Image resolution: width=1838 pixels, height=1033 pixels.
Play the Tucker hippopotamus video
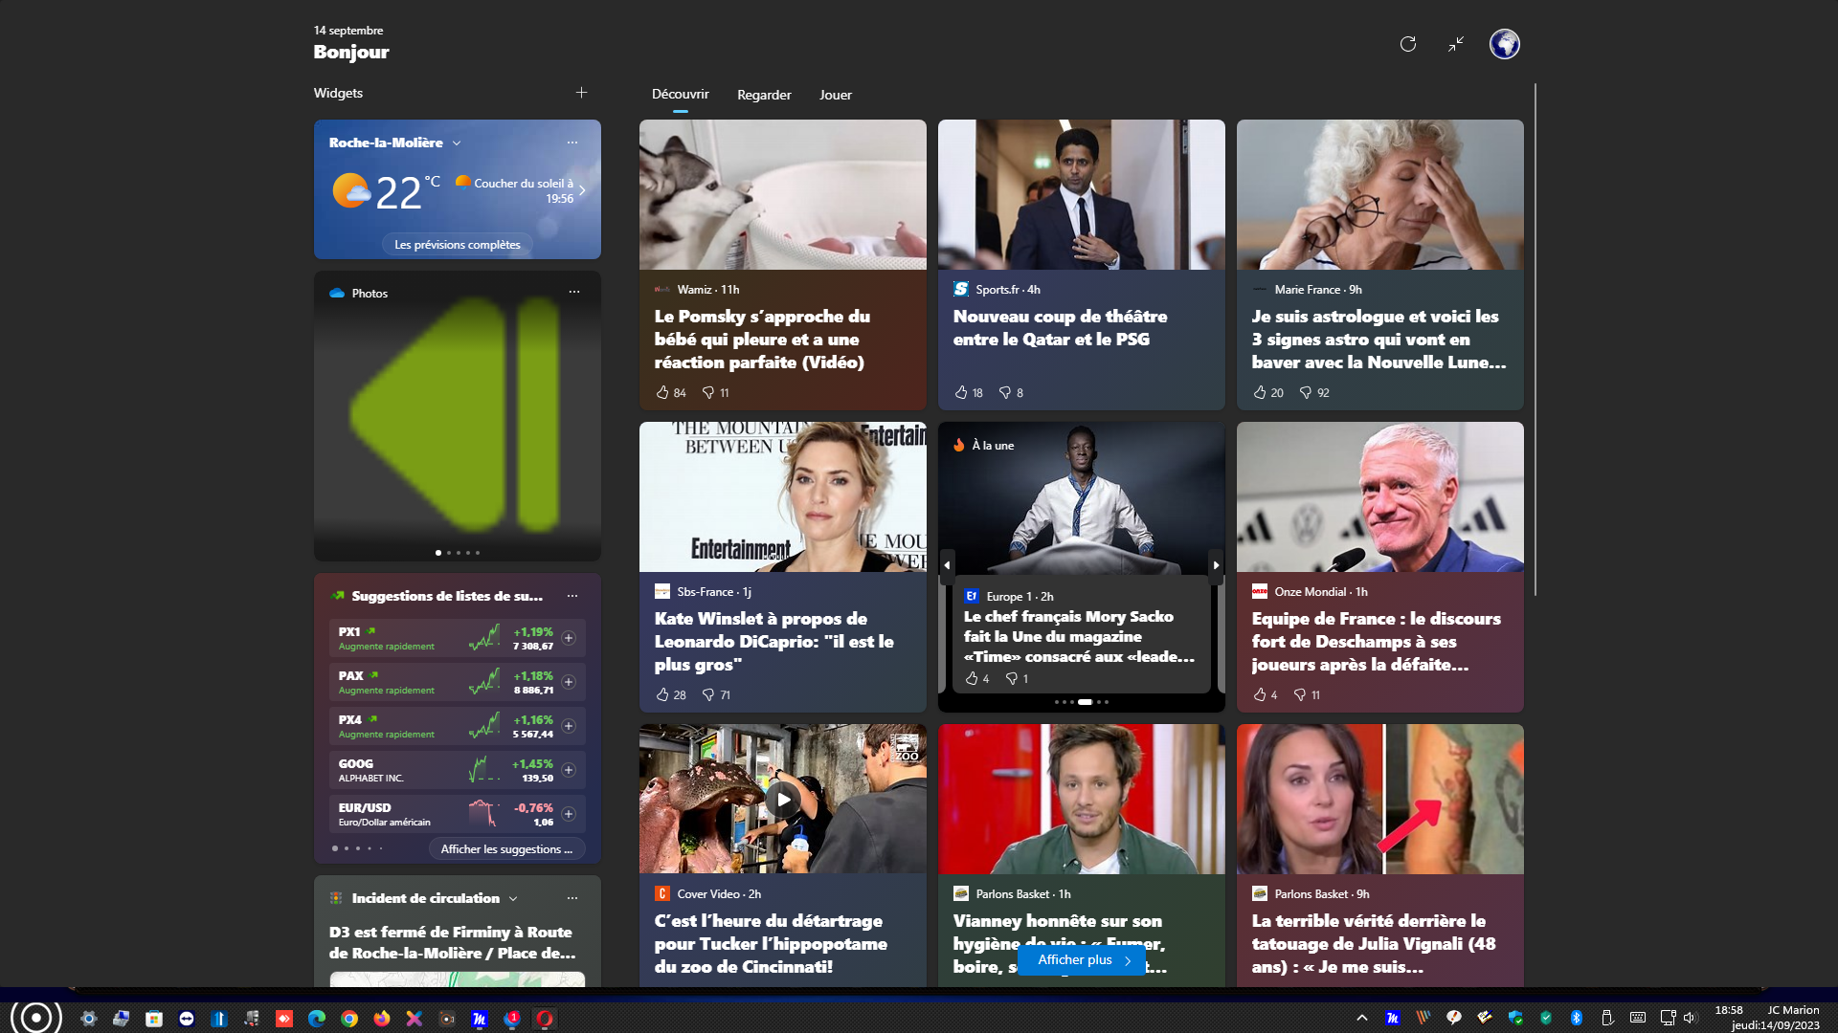783,799
